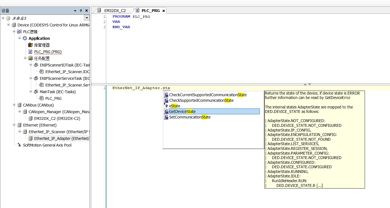Click the eState property icon in suggestions
The image size is (390, 208).
click(166, 106)
